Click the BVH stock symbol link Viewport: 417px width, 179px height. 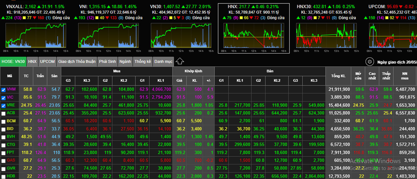(11, 137)
